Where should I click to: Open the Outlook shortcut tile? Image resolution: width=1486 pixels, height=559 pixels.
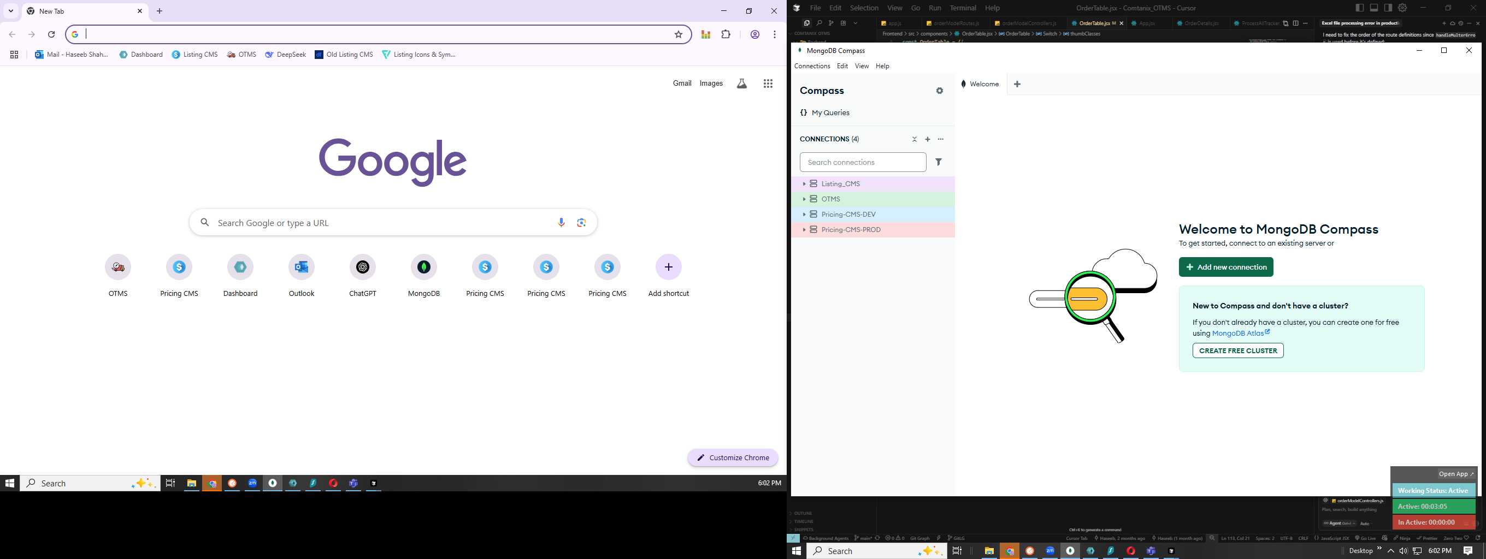point(302,276)
